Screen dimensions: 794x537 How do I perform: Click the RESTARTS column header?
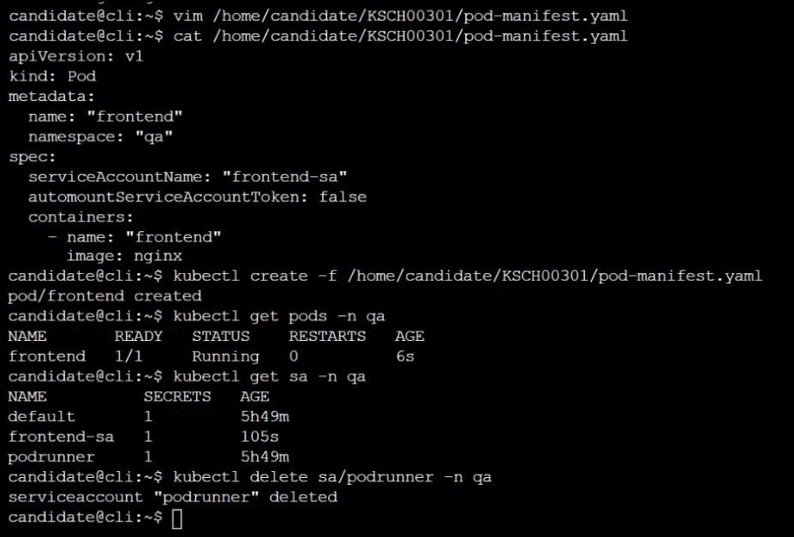click(327, 336)
